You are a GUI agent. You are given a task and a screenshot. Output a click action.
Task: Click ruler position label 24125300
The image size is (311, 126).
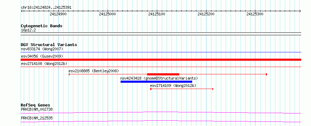(x=255, y=14)
